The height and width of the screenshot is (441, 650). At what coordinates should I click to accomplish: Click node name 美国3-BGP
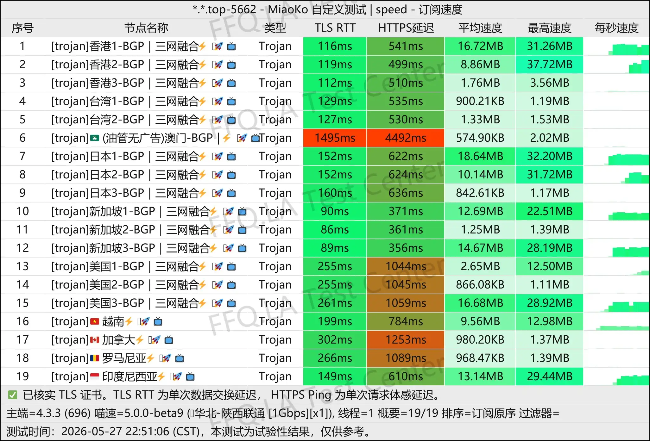(117, 303)
